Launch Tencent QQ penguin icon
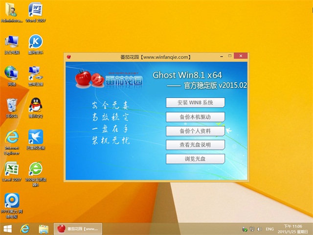 click(35, 106)
